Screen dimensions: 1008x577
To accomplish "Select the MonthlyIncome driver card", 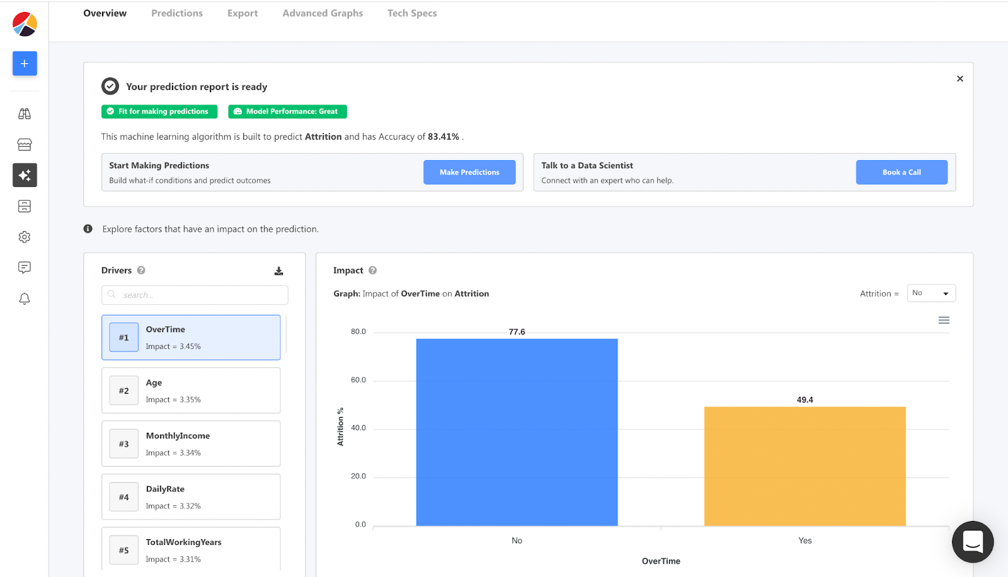I will [x=191, y=444].
